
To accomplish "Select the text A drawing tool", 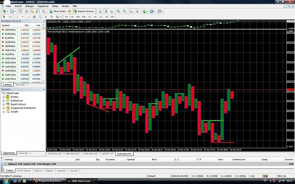I will [46, 17].
